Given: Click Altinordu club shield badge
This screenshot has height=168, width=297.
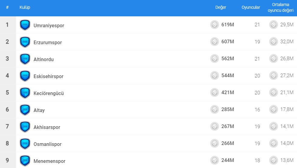Looking at the screenshot, I should (x=25, y=59).
